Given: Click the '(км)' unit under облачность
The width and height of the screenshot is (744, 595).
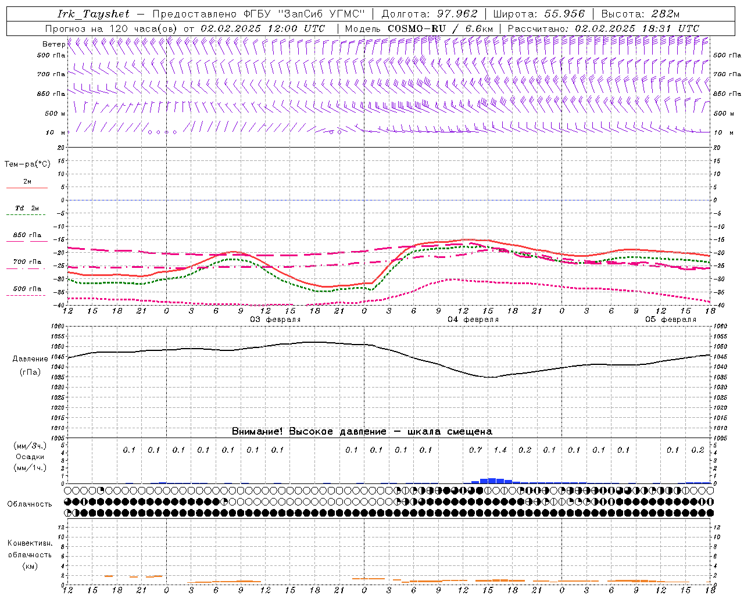Looking at the screenshot, I should click(x=30, y=566).
